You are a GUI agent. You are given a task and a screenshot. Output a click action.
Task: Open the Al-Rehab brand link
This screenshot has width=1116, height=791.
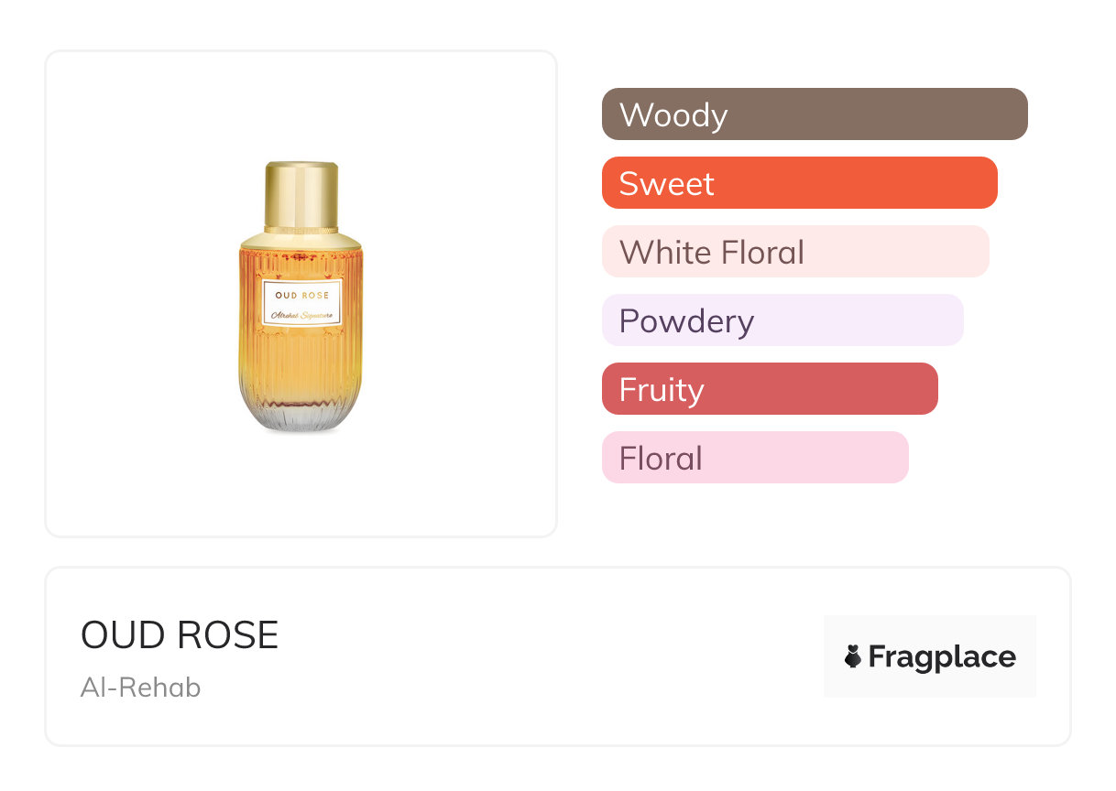click(x=140, y=688)
